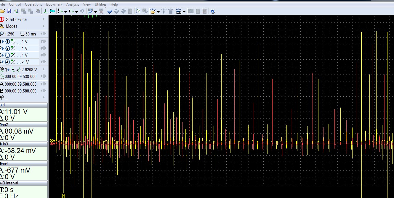Print the oscillogram using the printer icon
The height and width of the screenshot is (198, 394).
(16, 11)
